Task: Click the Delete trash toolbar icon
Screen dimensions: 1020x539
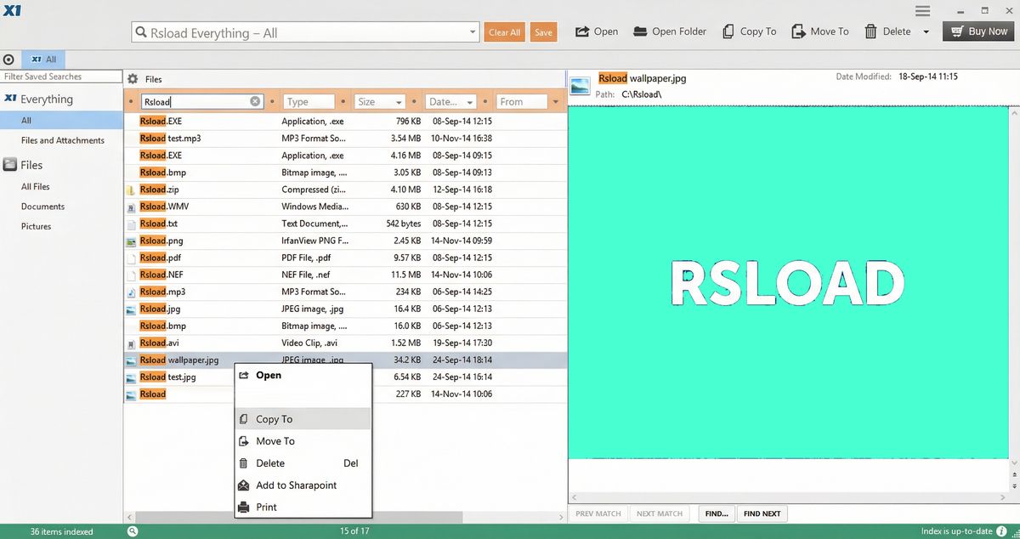Action: [870, 31]
